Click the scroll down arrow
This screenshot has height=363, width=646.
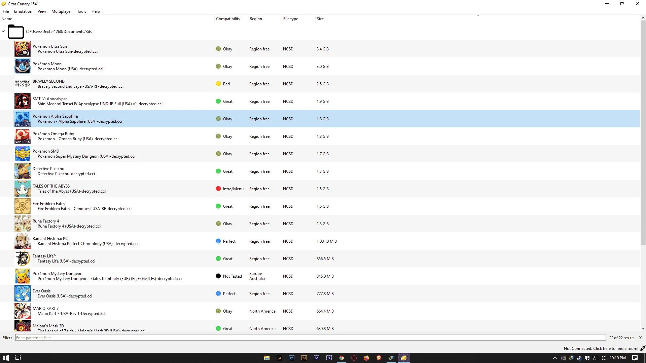(643, 329)
